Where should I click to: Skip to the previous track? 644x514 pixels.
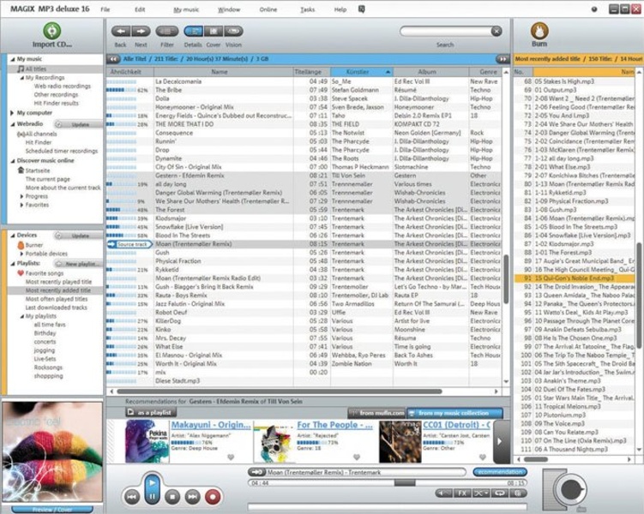(131, 497)
